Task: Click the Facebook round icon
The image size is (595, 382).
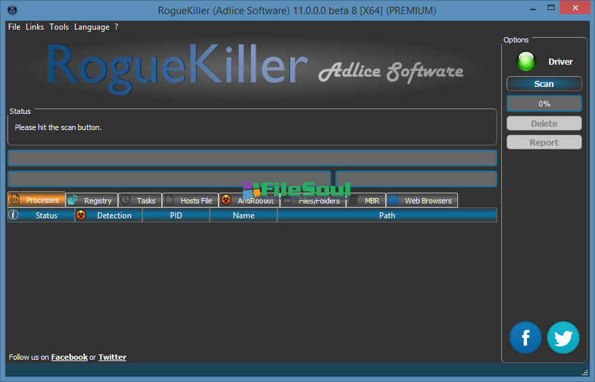Action: point(525,338)
